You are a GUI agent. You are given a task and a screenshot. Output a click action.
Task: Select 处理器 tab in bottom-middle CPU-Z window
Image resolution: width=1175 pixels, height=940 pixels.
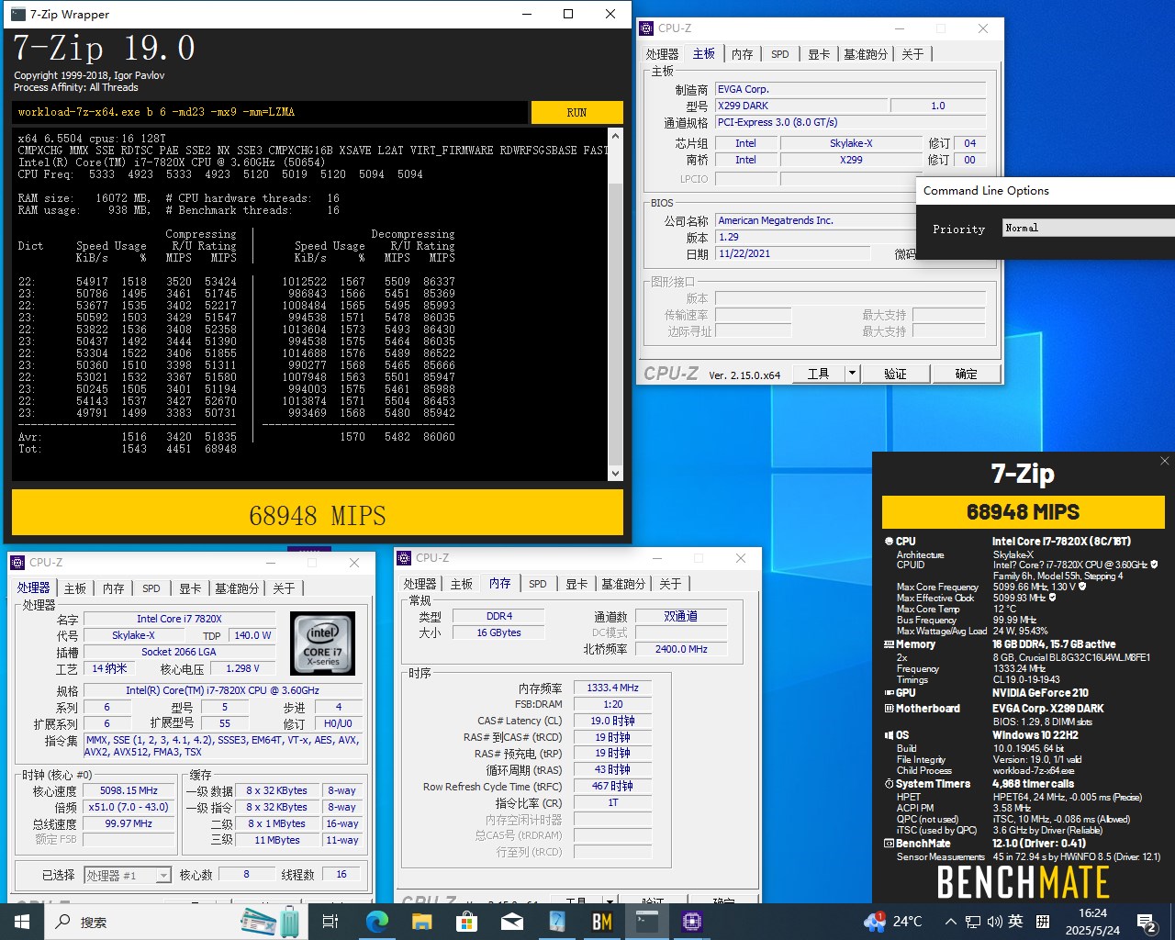pos(420,584)
